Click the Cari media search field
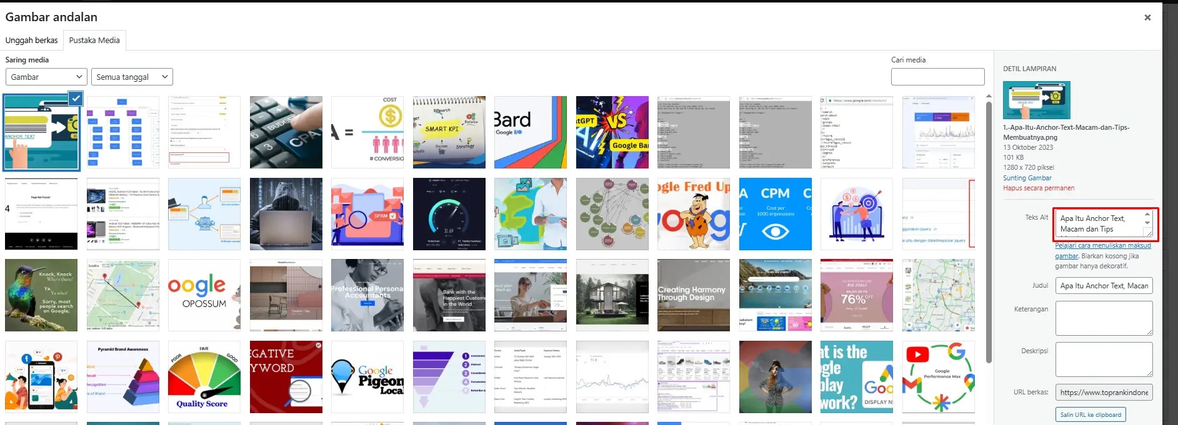 pyautogui.click(x=937, y=77)
